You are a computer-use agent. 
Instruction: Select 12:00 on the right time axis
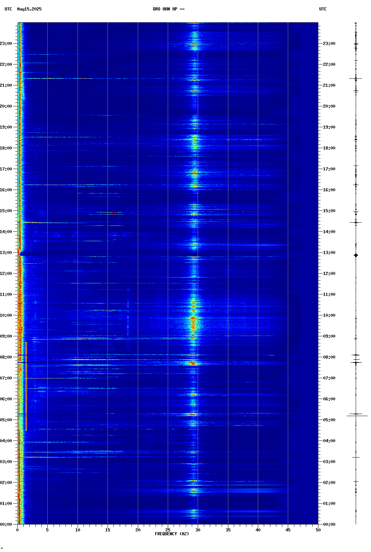pos(329,274)
